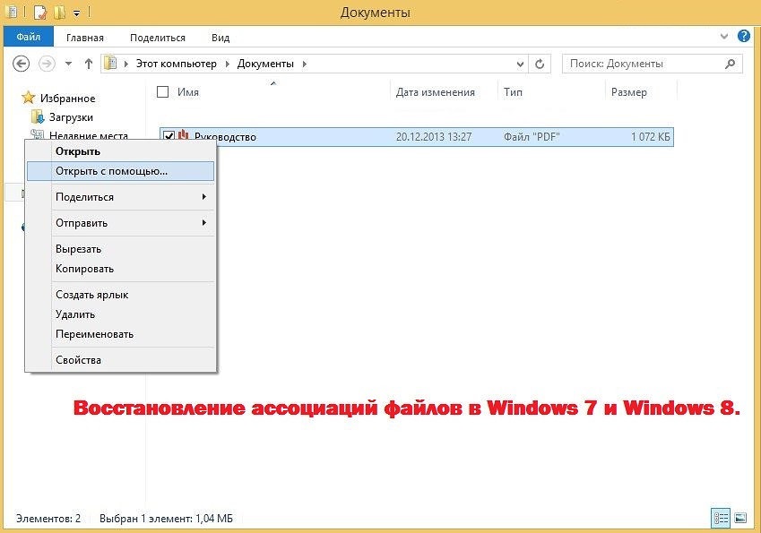
Task: Choose Открыть с помощью... menu entry
Action: click(120, 171)
